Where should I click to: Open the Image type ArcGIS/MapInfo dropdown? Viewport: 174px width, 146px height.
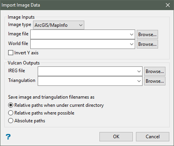[x=59, y=25]
